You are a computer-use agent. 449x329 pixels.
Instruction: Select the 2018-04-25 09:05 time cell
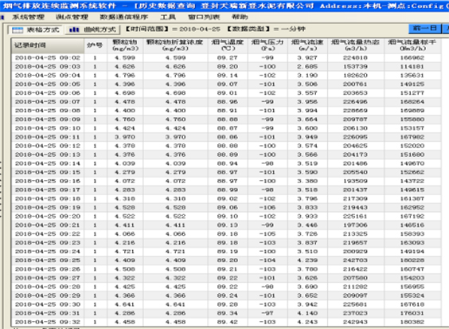coord(48,84)
